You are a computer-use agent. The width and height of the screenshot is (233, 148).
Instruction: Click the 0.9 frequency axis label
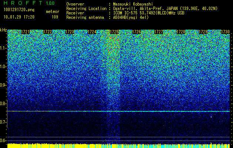(3, 85)
